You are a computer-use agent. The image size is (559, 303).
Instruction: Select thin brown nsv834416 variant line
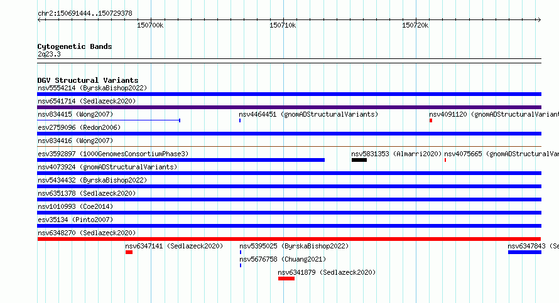289,146
